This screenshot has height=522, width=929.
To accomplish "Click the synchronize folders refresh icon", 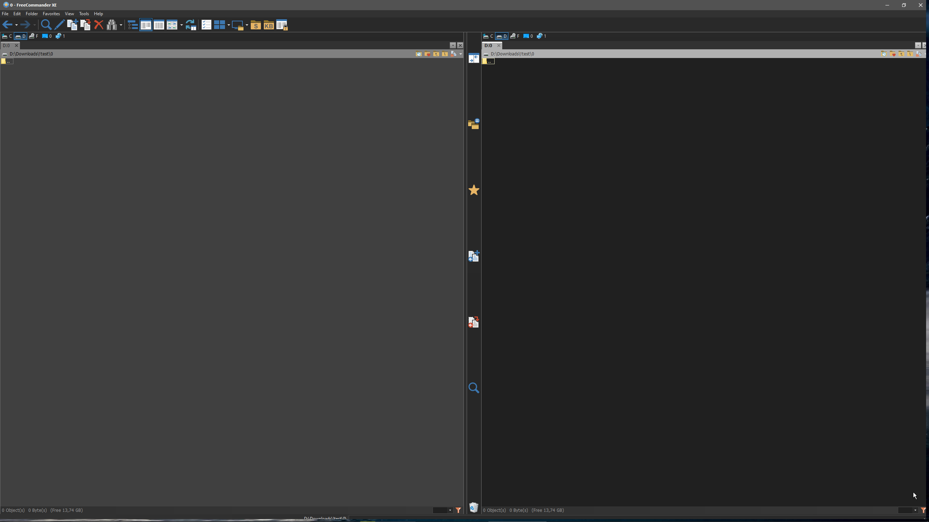I will [x=191, y=25].
